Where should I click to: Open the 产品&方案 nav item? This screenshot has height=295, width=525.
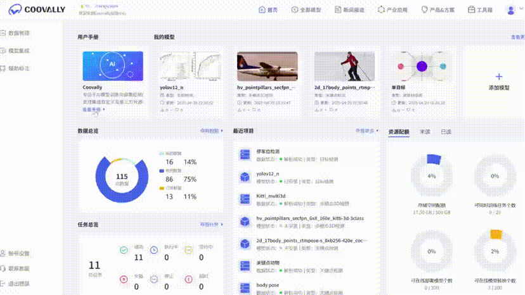(437, 9)
